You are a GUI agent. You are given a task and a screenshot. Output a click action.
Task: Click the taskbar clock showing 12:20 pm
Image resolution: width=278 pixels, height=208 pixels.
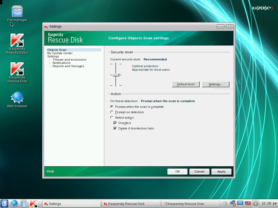coord(269,203)
